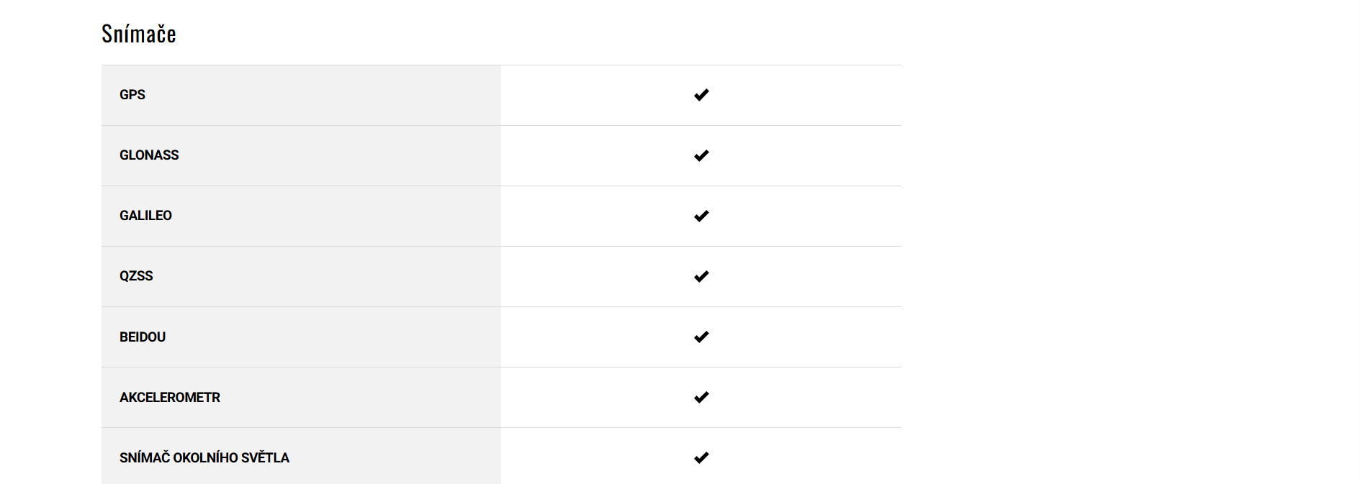The image size is (1360, 484).
Task: Click the Snímače section heading
Action: tap(139, 34)
